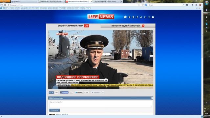Click the 18+ age rating badge
Viewport: 210px width, 118px height.
(125, 17)
